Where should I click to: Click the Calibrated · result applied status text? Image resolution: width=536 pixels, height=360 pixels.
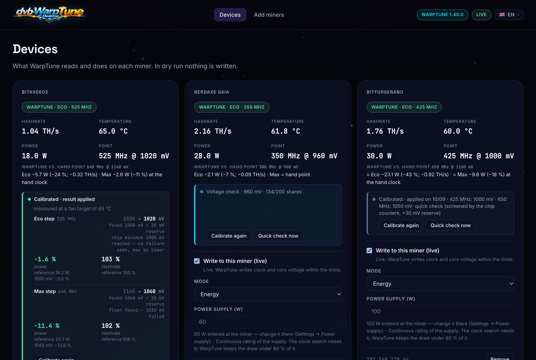(x=64, y=199)
